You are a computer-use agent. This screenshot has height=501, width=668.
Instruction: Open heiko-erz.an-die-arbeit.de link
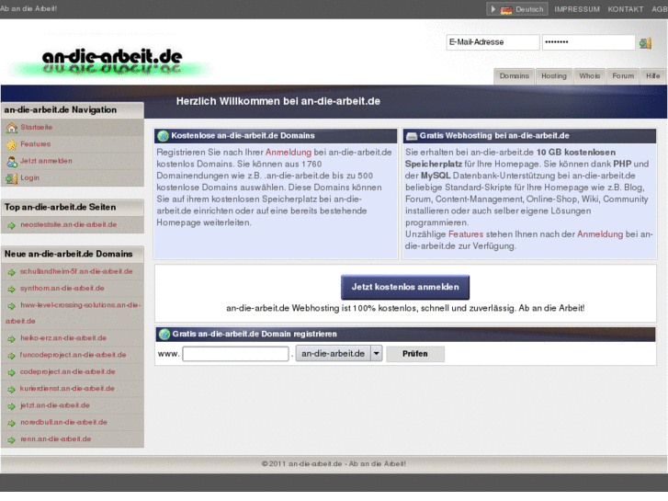click(x=63, y=338)
